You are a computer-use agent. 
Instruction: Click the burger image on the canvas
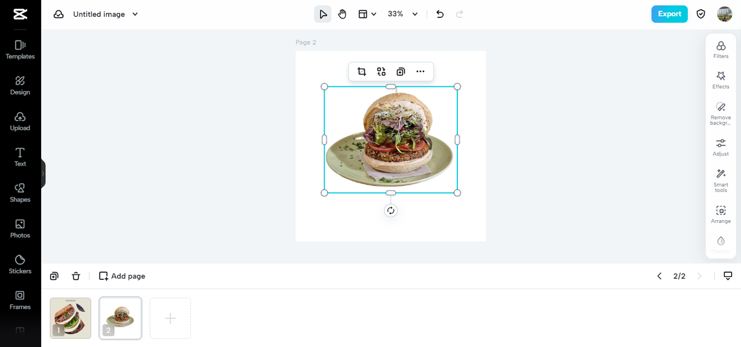pyautogui.click(x=391, y=140)
